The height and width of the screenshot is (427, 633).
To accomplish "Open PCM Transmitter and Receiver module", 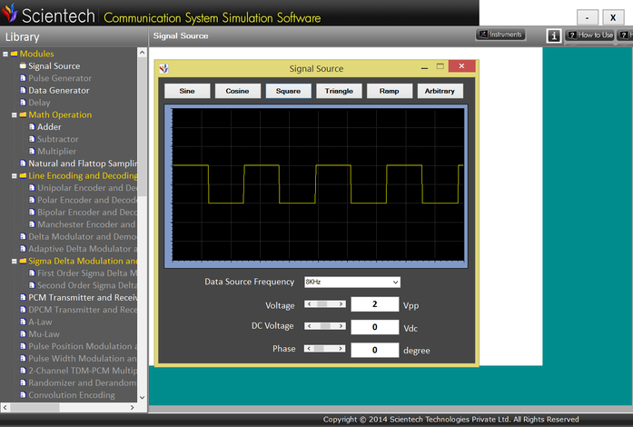I will pyautogui.click(x=83, y=297).
